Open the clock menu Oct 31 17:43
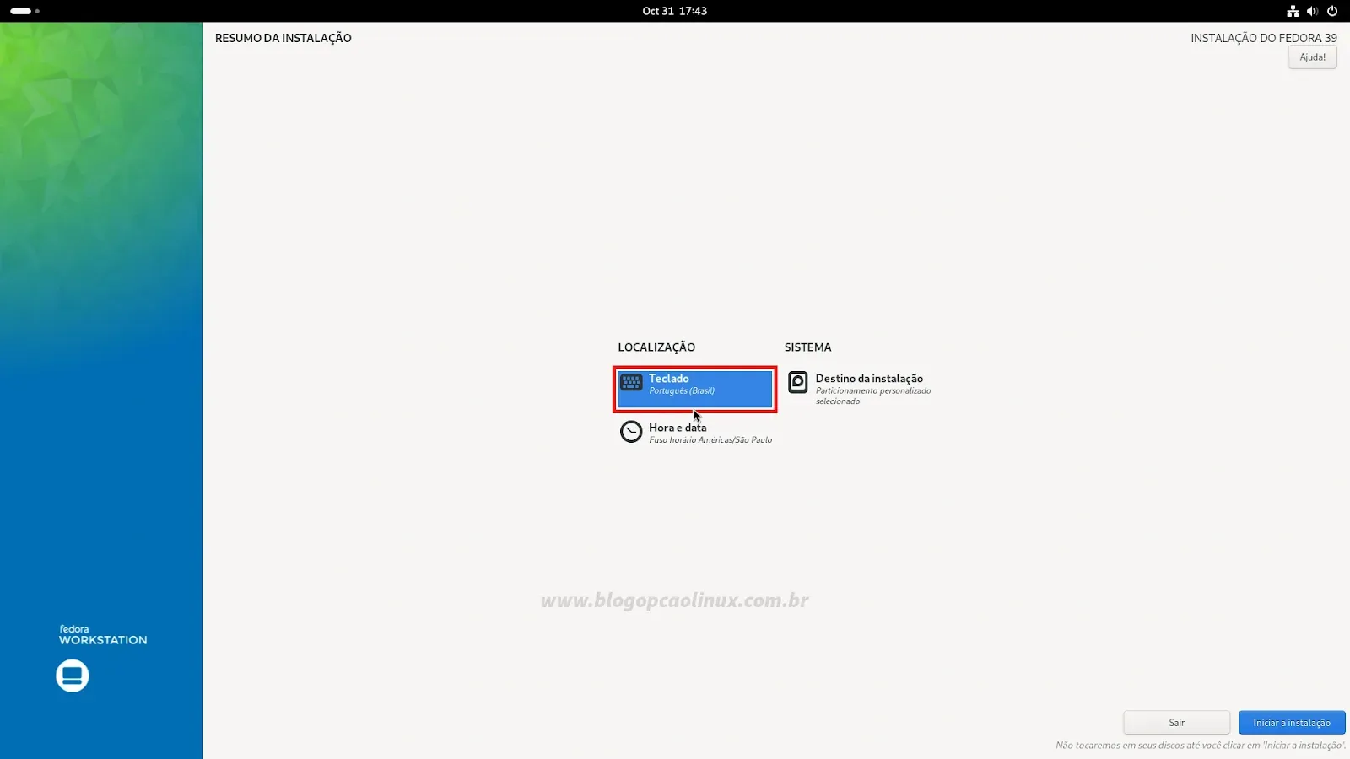 pos(674,11)
